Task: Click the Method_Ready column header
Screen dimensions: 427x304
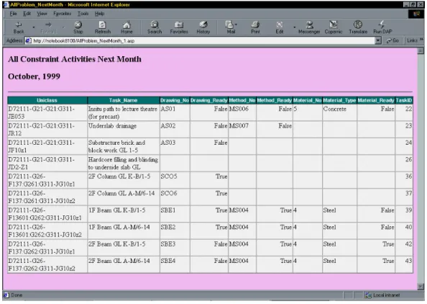Action: (x=274, y=100)
